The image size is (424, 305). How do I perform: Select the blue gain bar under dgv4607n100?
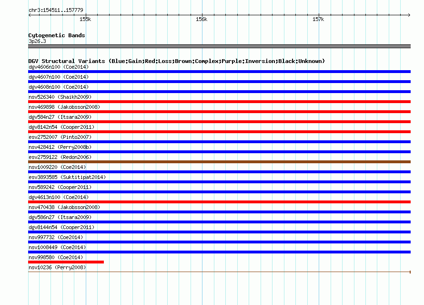pyautogui.click(x=219, y=82)
